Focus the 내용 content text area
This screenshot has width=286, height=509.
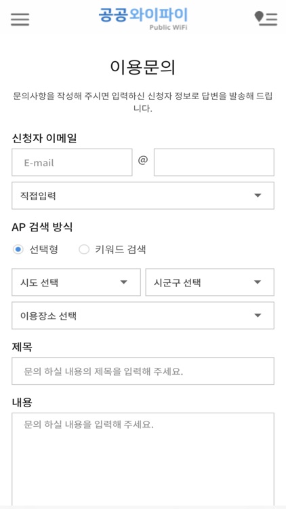143,459
